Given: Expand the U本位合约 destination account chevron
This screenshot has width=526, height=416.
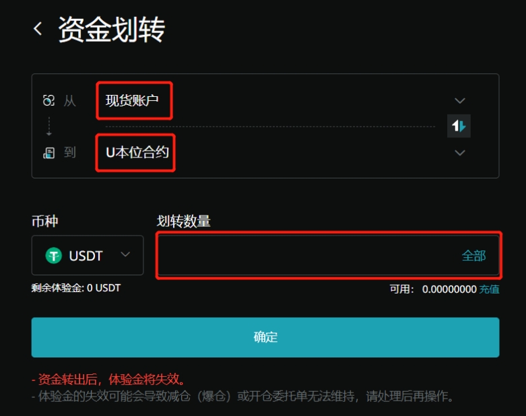Looking at the screenshot, I should (459, 153).
